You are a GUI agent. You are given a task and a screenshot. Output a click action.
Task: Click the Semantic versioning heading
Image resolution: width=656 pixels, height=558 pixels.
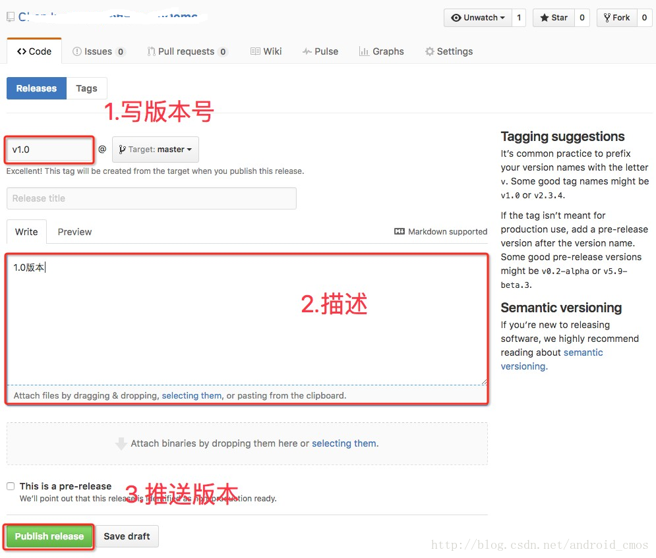tap(561, 308)
